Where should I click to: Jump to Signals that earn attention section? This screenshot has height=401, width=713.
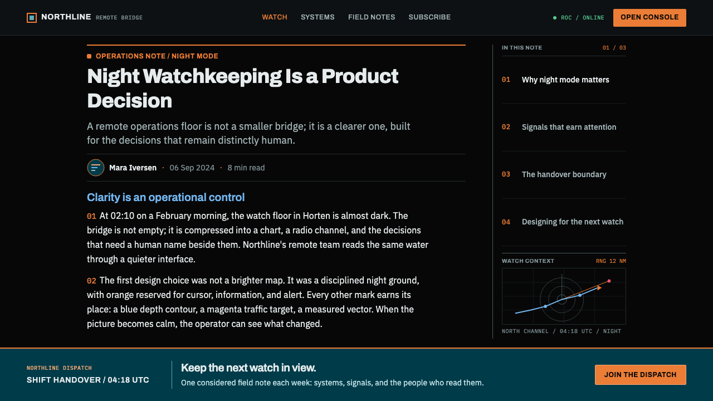point(564,127)
